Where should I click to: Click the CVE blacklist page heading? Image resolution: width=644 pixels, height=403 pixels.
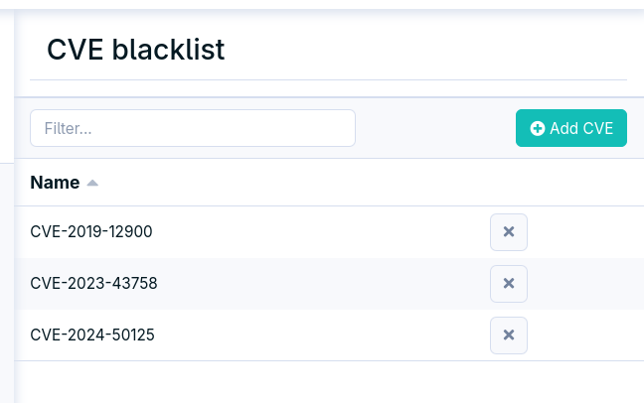pos(136,50)
